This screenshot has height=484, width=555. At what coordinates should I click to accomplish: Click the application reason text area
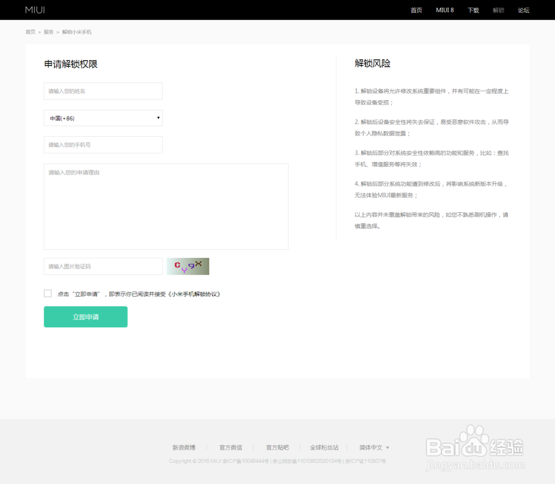(166, 206)
